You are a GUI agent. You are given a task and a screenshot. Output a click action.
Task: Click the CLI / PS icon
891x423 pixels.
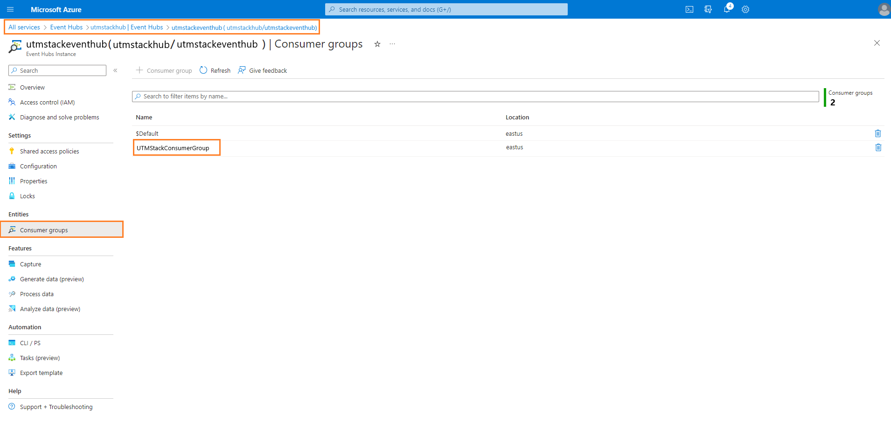pyautogui.click(x=12, y=343)
